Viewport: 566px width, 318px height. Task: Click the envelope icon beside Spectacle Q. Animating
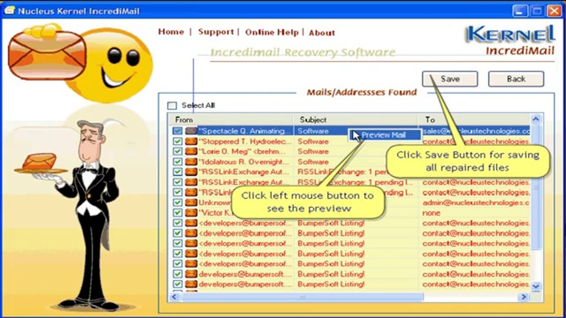(191, 131)
